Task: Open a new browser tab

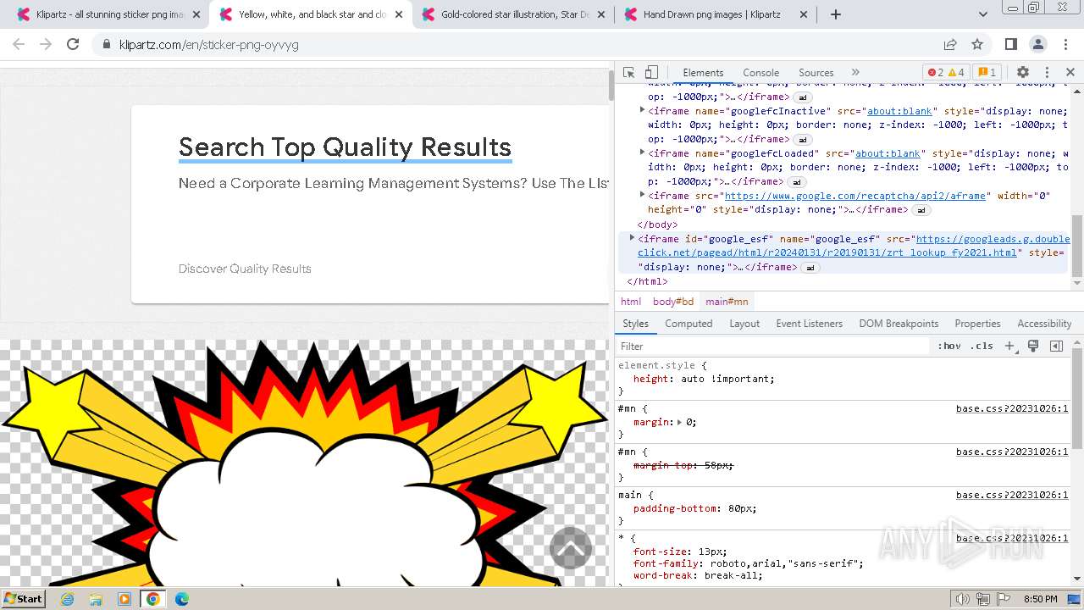Action: 836,14
